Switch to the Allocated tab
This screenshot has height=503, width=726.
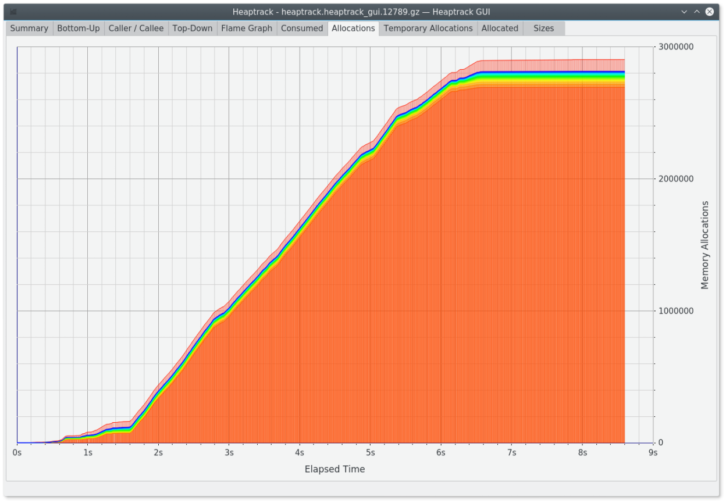[x=500, y=28]
